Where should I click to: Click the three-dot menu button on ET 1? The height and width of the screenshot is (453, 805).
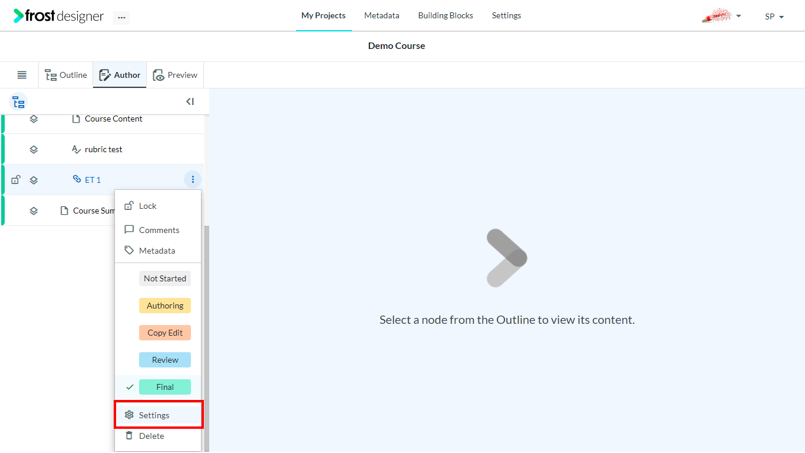193,179
